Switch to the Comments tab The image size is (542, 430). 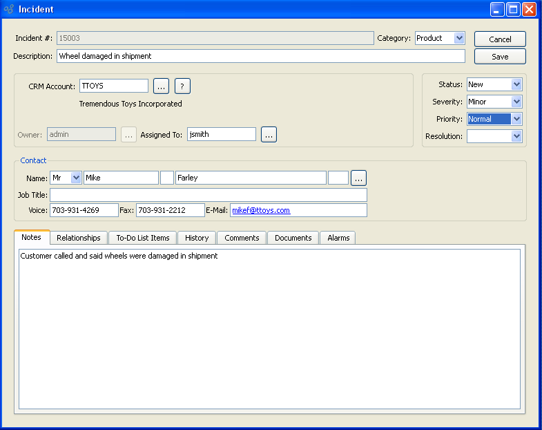(242, 238)
